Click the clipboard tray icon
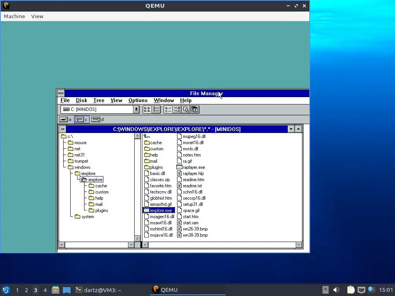Screen dimensions: 395x296 [x=351, y=290]
